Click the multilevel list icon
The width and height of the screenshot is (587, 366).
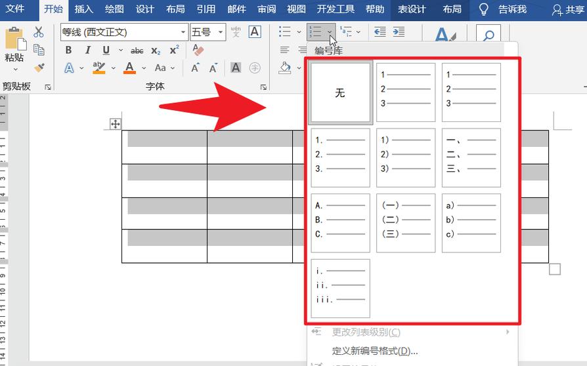(x=346, y=31)
